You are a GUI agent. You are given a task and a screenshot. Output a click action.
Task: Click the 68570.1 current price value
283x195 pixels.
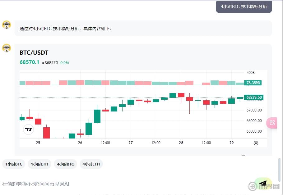(x=29, y=62)
